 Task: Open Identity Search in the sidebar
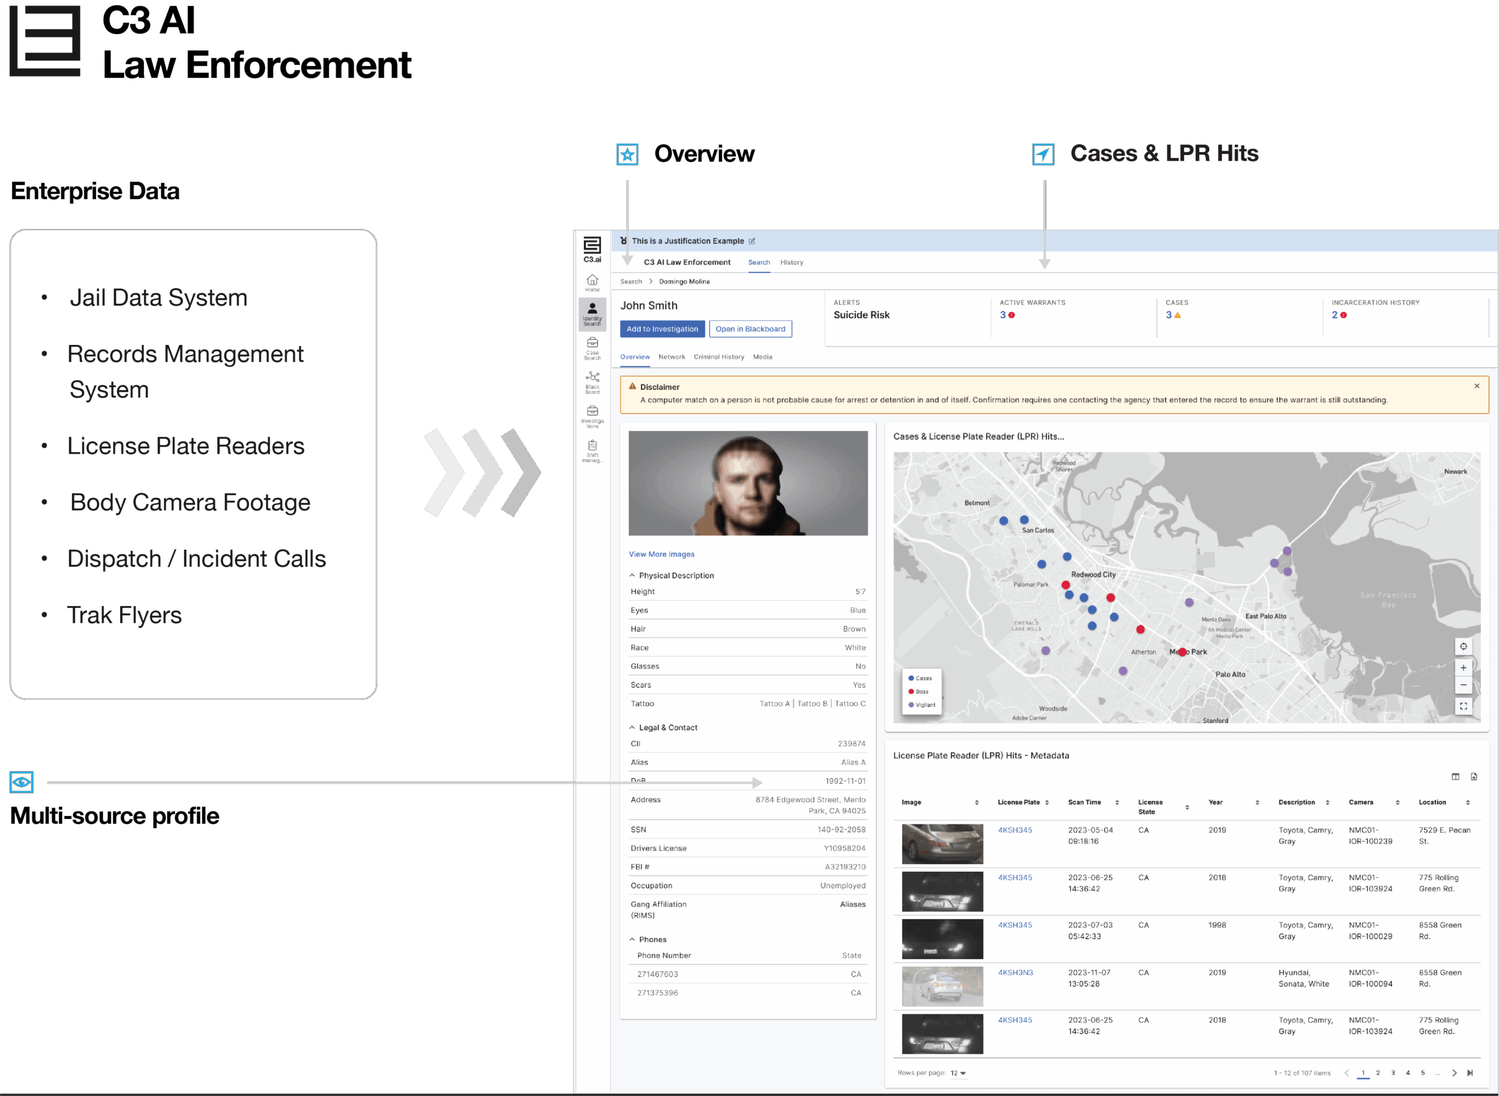point(592,313)
